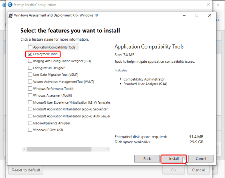This screenshot has height=178, width=225.
Task: Check Microsoft App-V Sequencer checkbox
Action: point(30,109)
